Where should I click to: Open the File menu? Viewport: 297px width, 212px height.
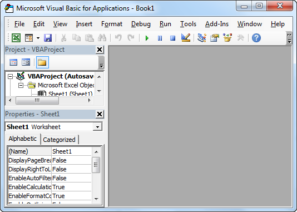[19, 24]
